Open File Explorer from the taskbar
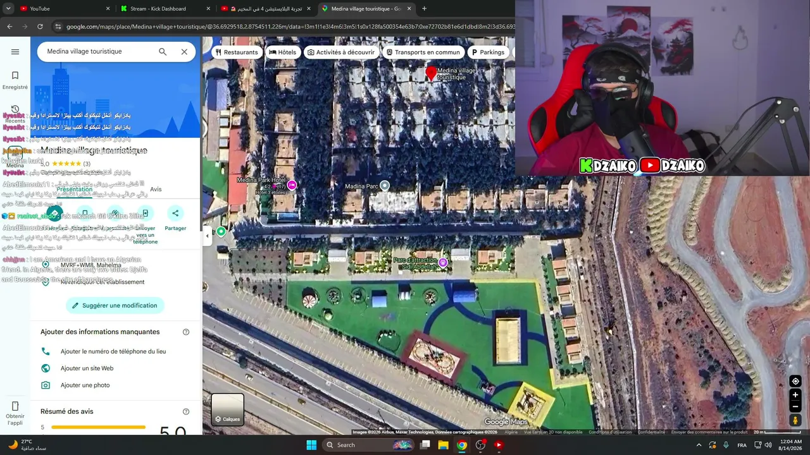The image size is (810, 455). coord(444,445)
